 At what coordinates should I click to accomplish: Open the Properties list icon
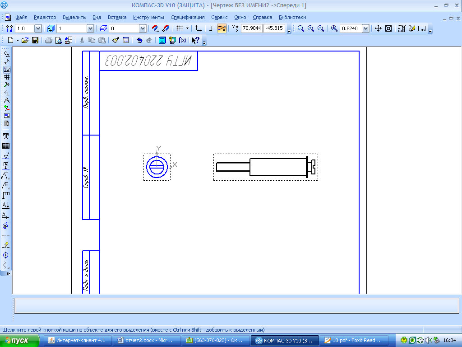coord(126,40)
